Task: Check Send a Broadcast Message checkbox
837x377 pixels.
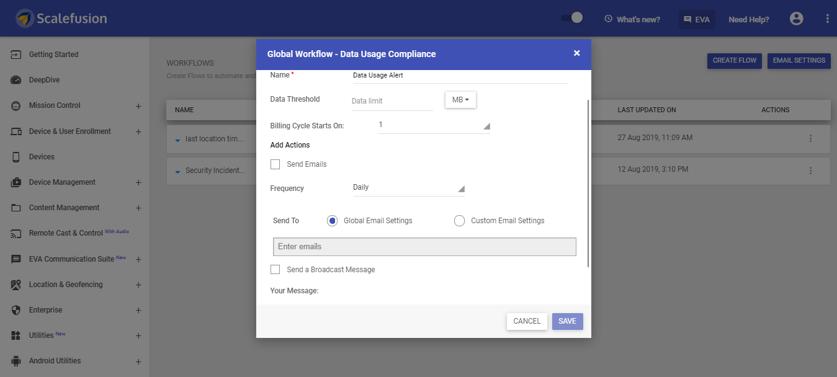Action: (275, 270)
